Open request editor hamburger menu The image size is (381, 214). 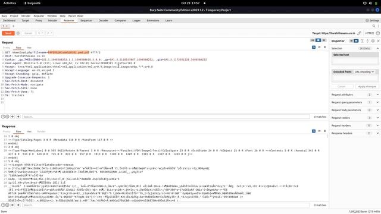325,47
